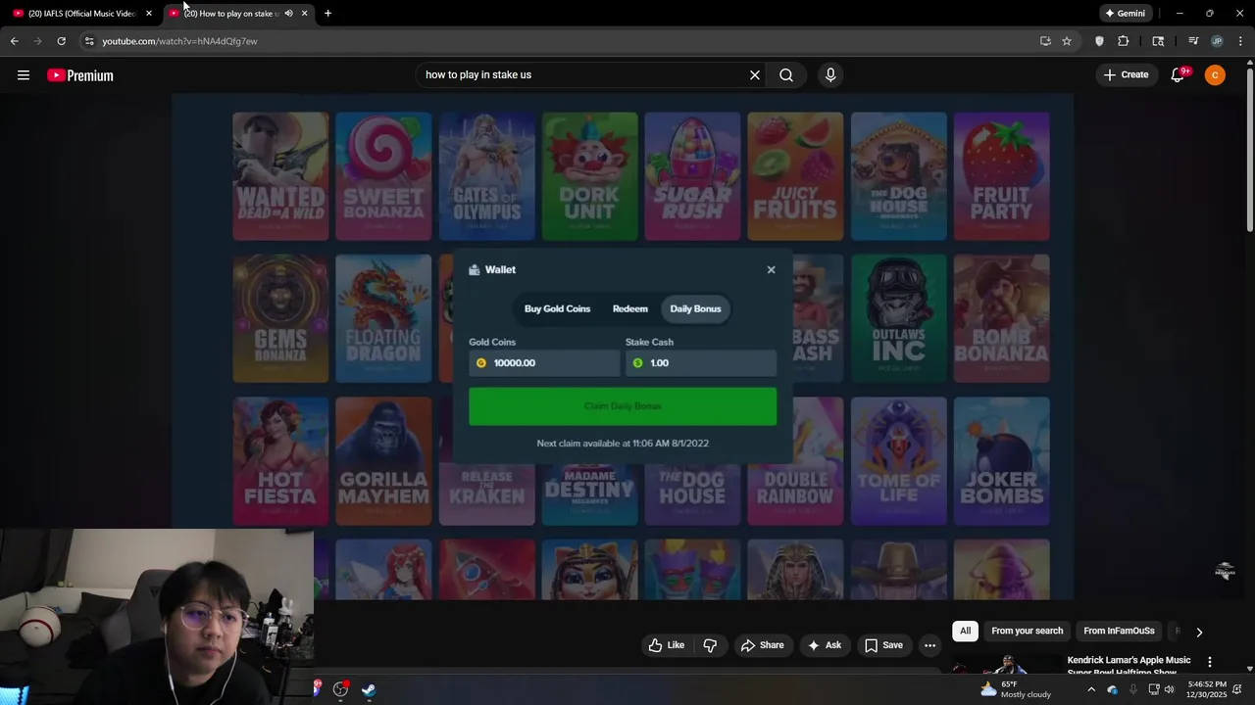1255x705 pixels.
Task: Clear the search box text
Action: [x=755, y=75]
